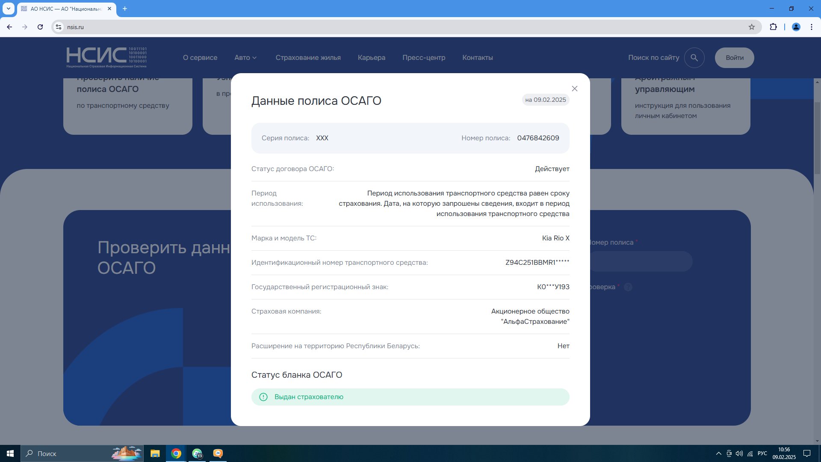Close the OSAGO policy data dialog
821x462 pixels.
574,89
